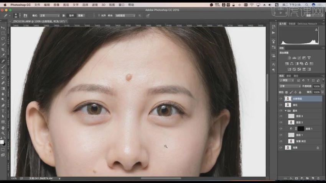Open the 滤镜 menu
Viewport: 326px width, 183px height.
tap(95, 5)
